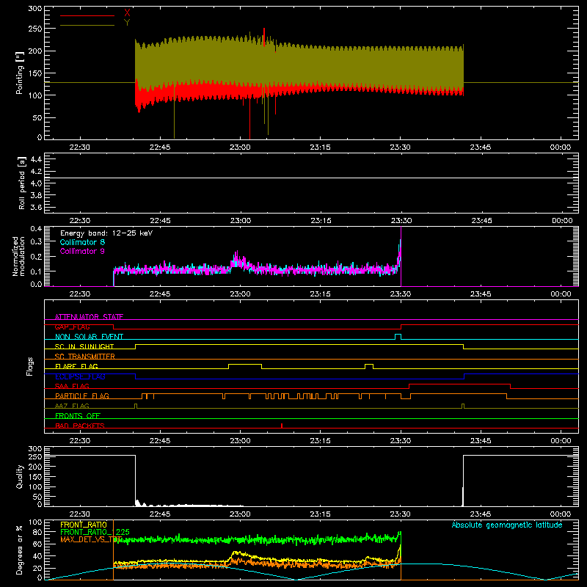The image size is (587, 587).
Task: Click the GAP_FLAG label
Action: (x=72, y=327)
